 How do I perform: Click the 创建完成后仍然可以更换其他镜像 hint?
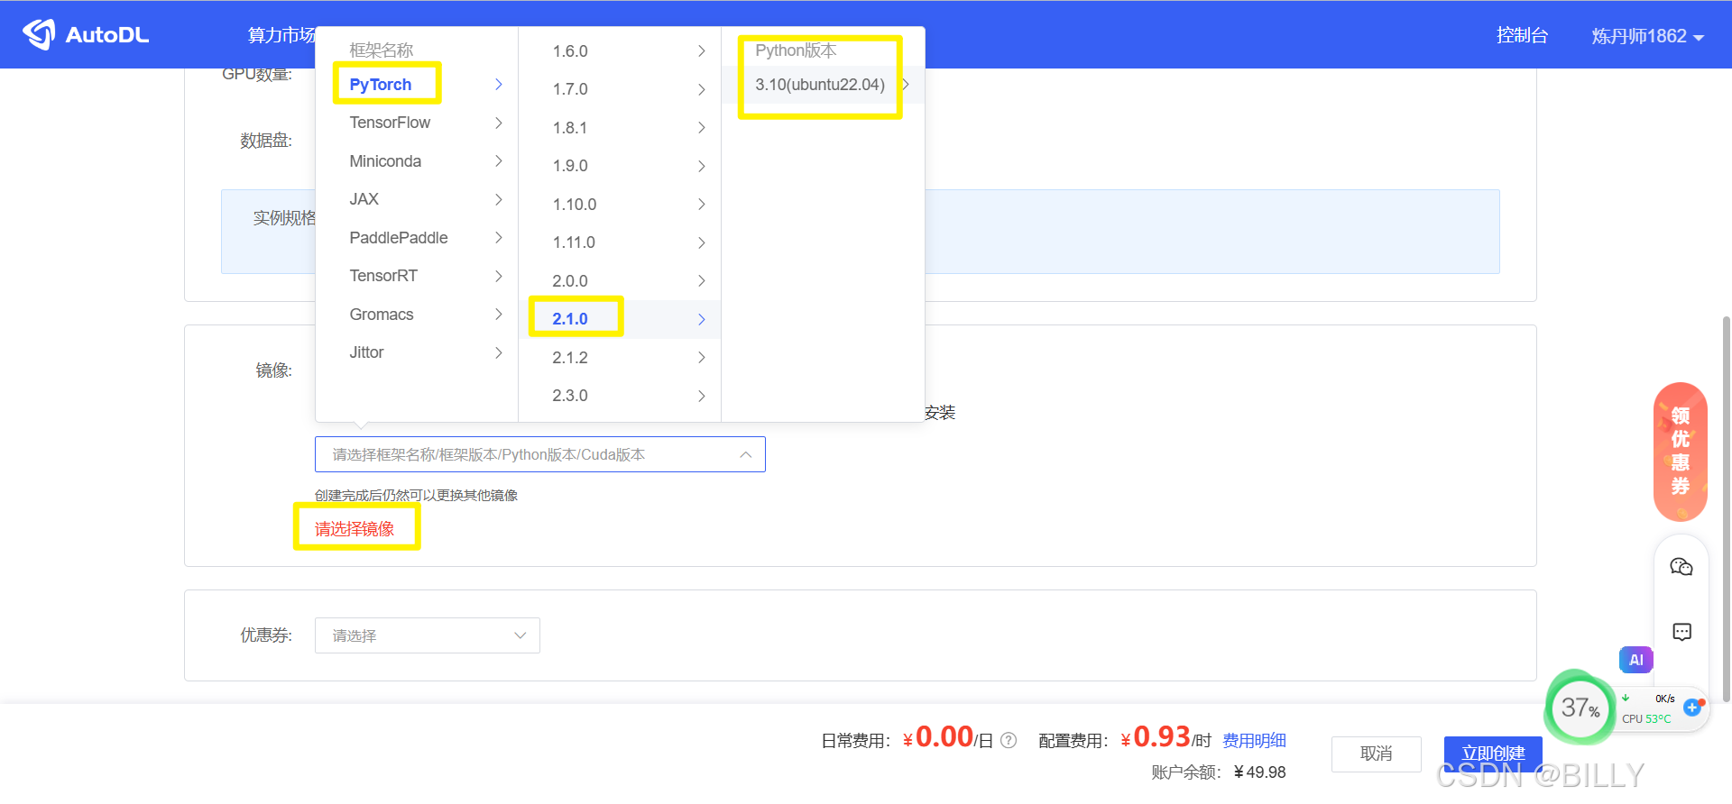pos(416,496)
